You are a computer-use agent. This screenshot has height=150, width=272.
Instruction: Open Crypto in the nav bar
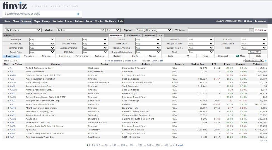(x=98, y=21)
